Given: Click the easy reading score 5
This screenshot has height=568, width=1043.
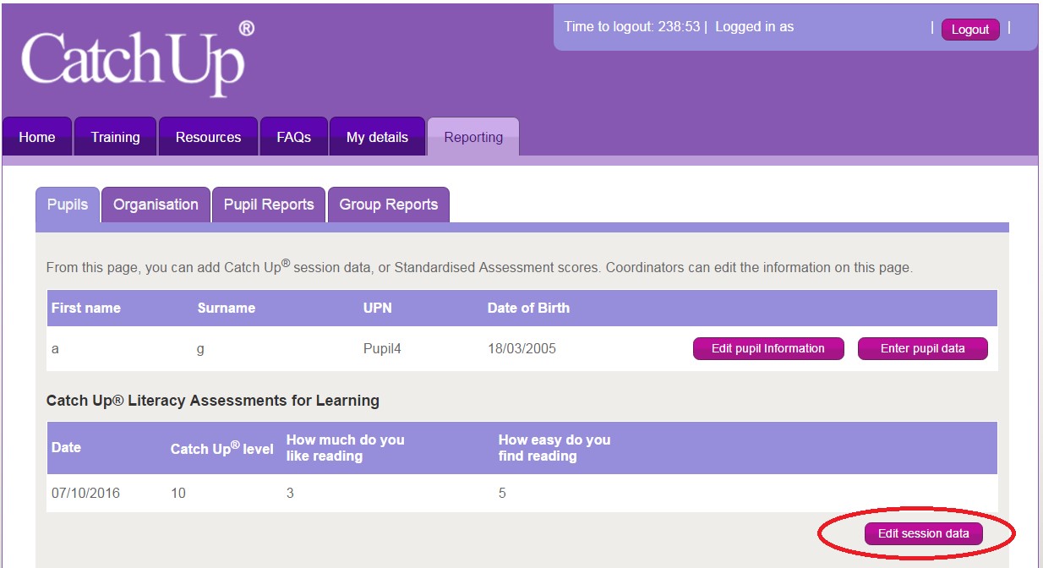Looking at the screenshot, I should point(502,493).
